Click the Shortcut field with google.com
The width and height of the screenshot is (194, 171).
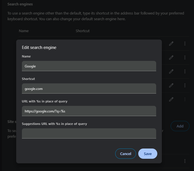(89, 88)
